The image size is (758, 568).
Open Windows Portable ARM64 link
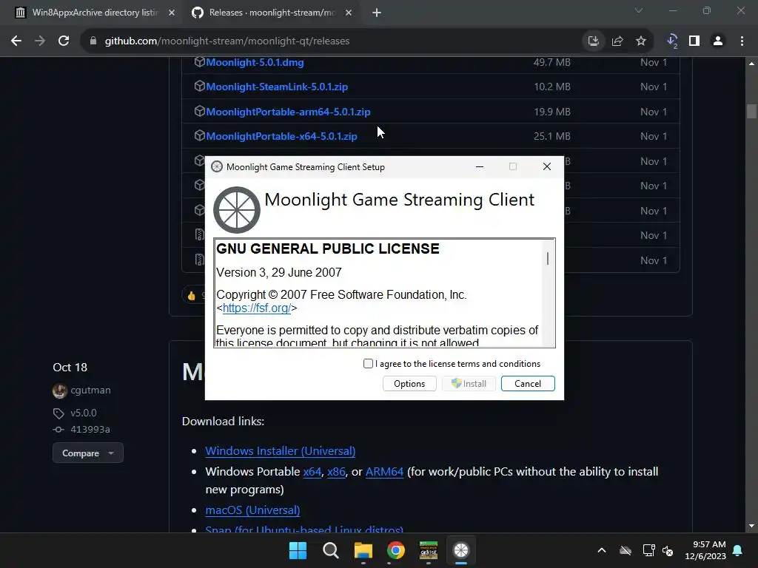[x=384, y=472]
